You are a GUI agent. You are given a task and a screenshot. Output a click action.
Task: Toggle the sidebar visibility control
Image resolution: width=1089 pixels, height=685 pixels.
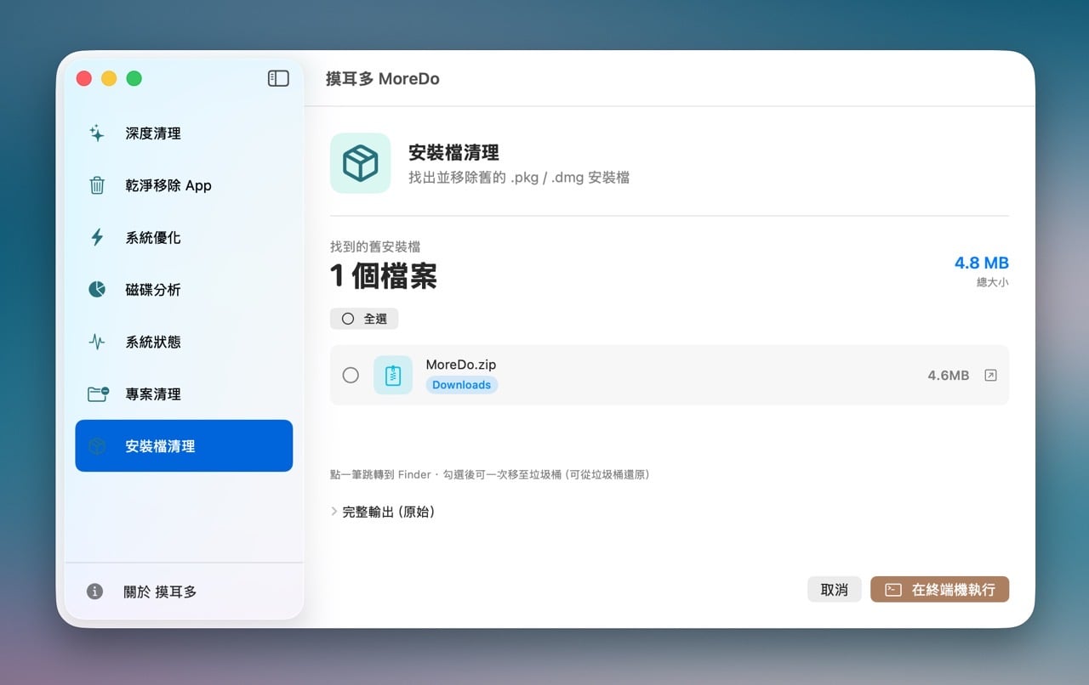(x=278, y=77)
